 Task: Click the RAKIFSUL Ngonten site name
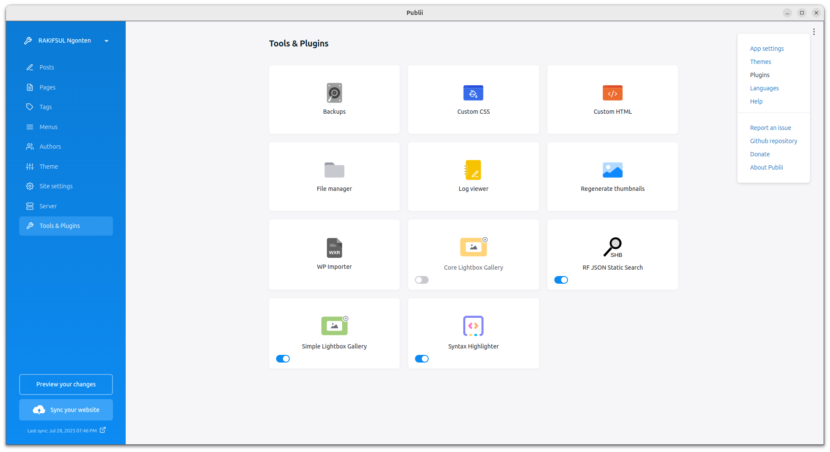click(64, 40)
